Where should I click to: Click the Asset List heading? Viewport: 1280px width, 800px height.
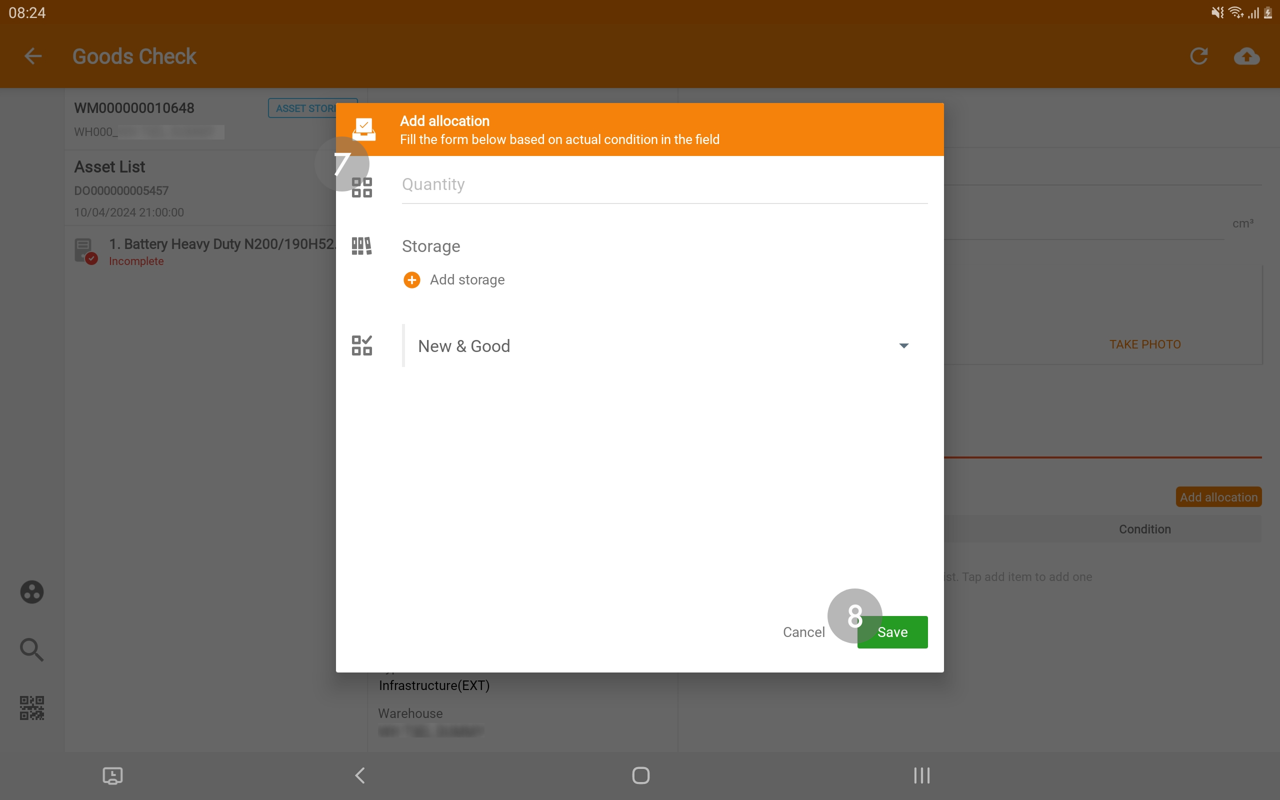click(109, 166)
